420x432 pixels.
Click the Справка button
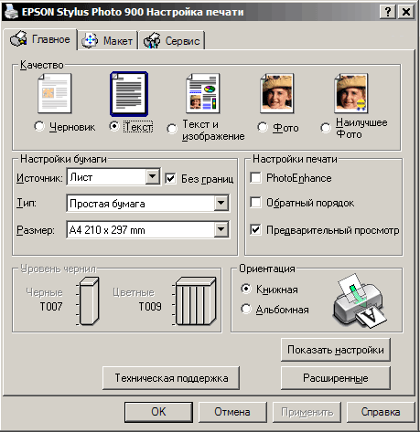(x=381, y=412)
